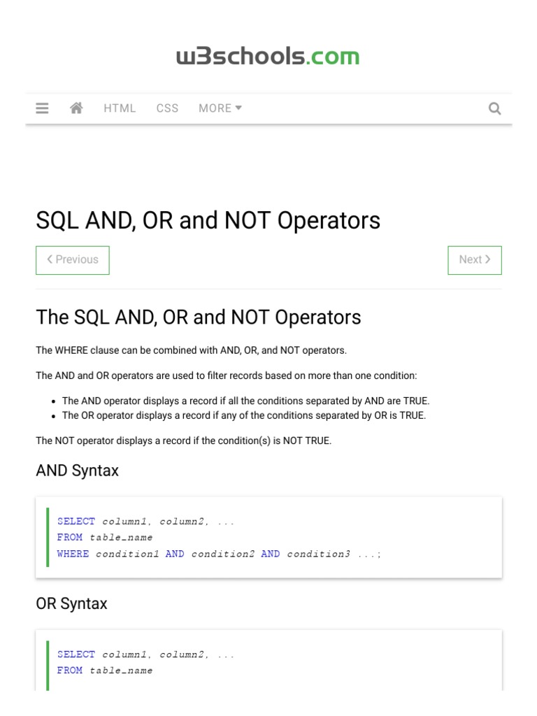Open the hamburger menu icon
The width and height of the screenshot is (537, 716).
42,108
